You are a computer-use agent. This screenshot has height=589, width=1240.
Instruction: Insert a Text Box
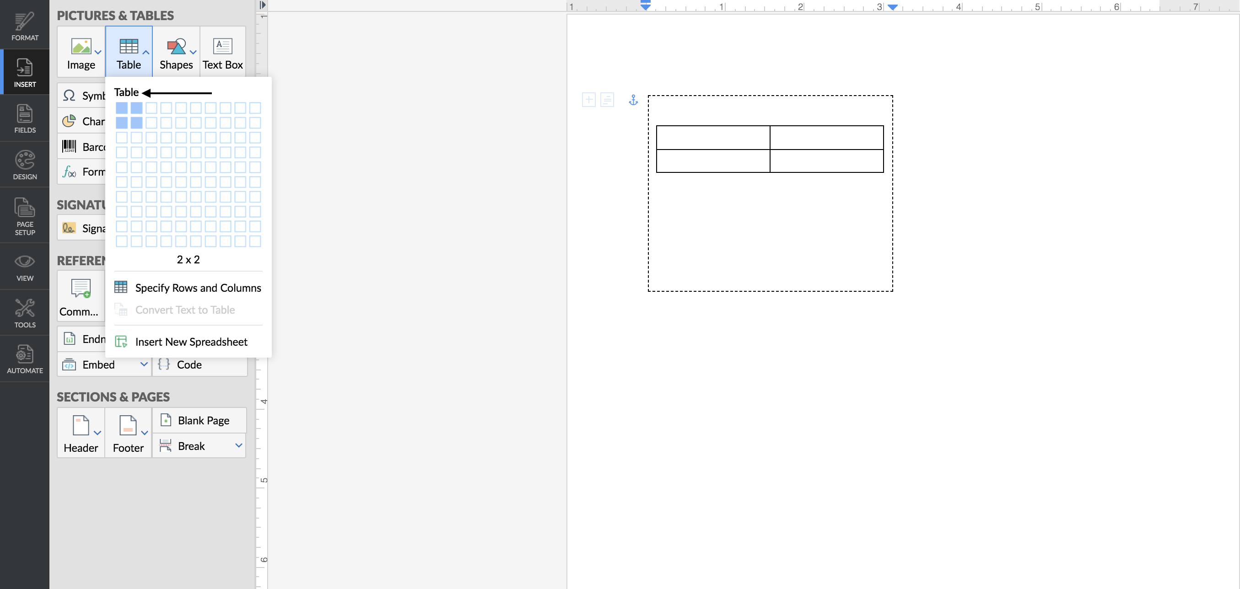(222, 52)
